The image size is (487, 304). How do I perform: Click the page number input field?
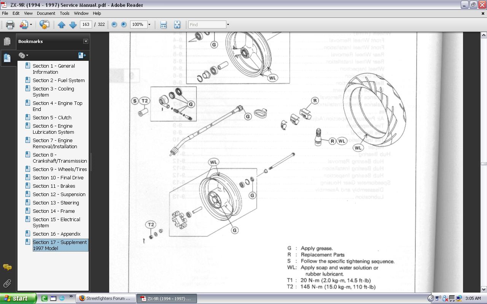pyautogui.click(x=86, y=24)
